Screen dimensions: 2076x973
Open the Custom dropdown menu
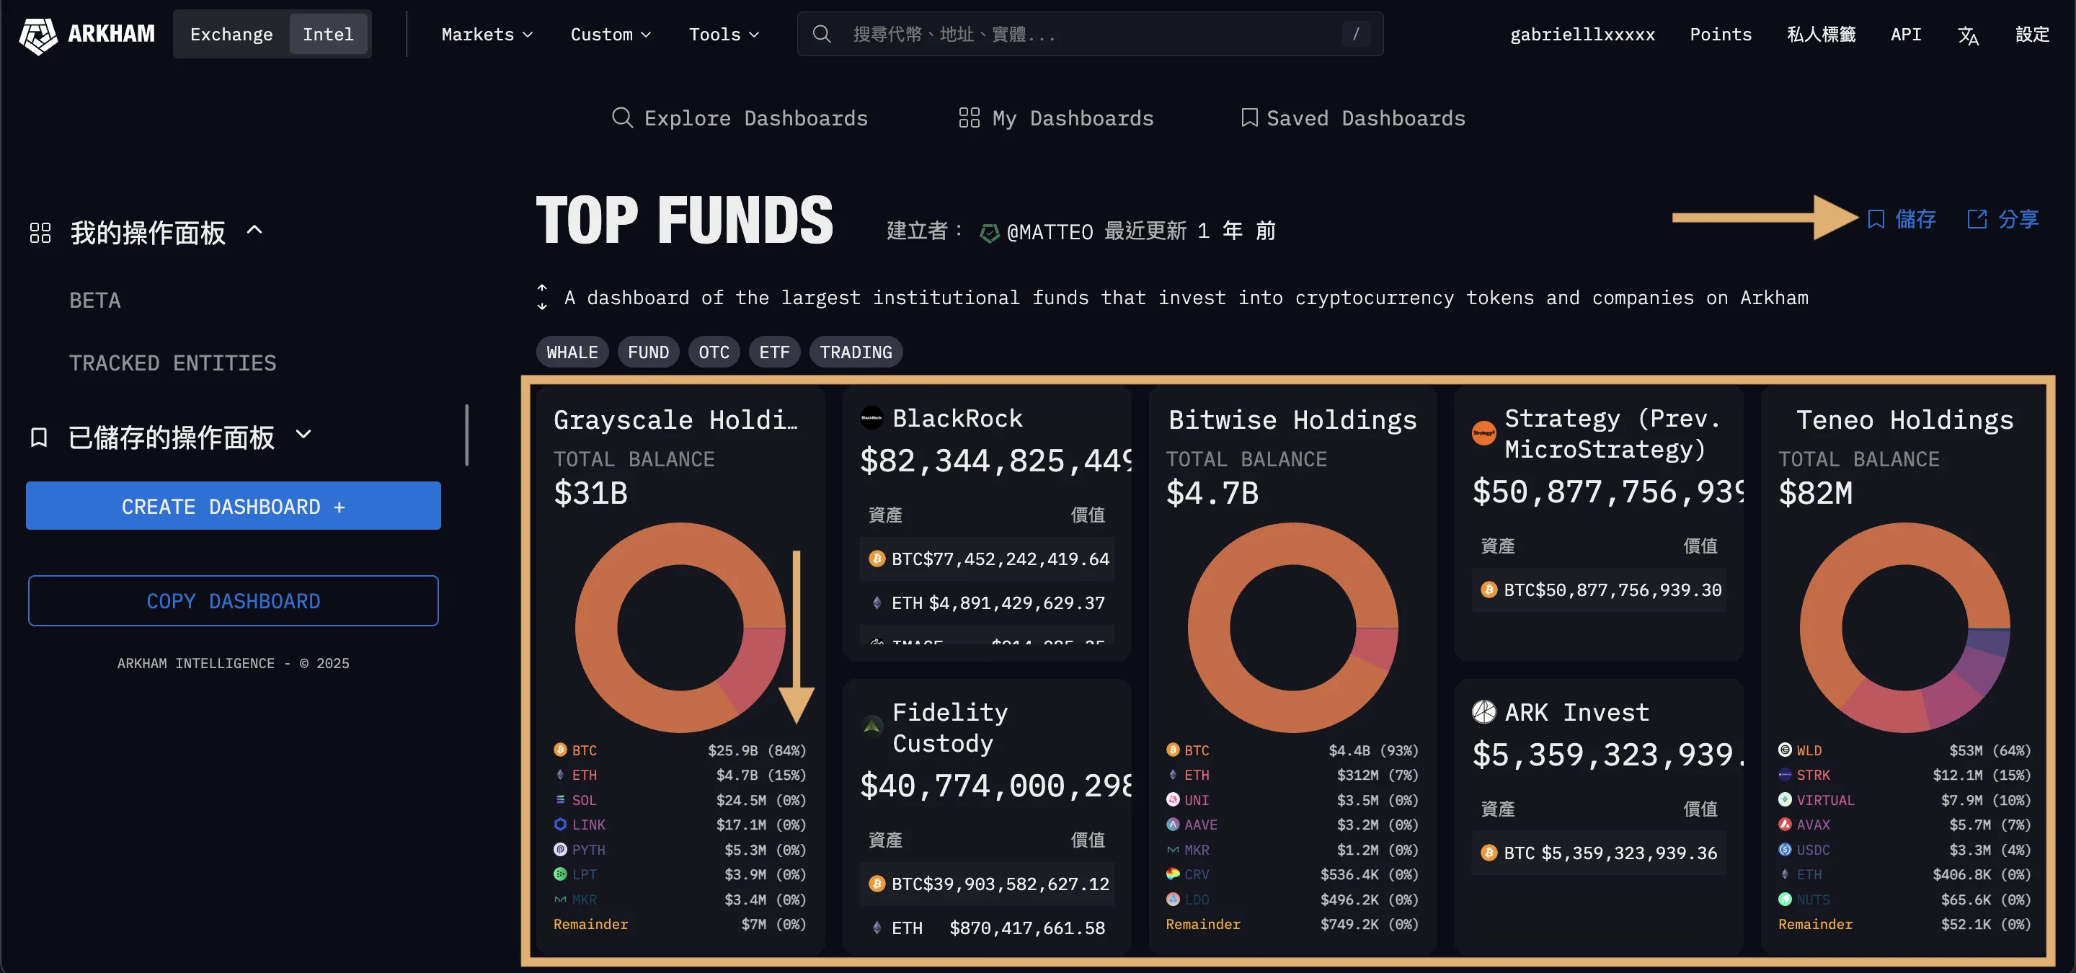tap(610, 34)
